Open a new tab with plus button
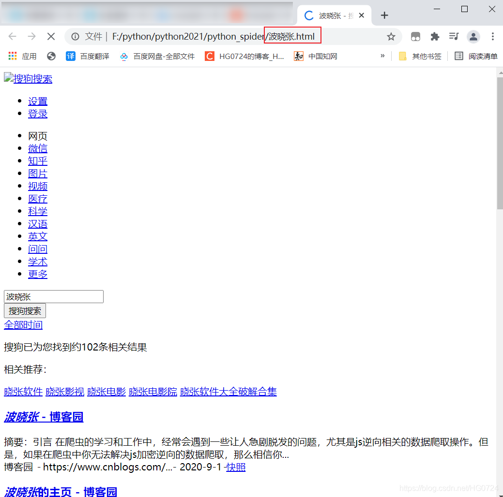This screenshot has width=503, height=497. point(384,15)
